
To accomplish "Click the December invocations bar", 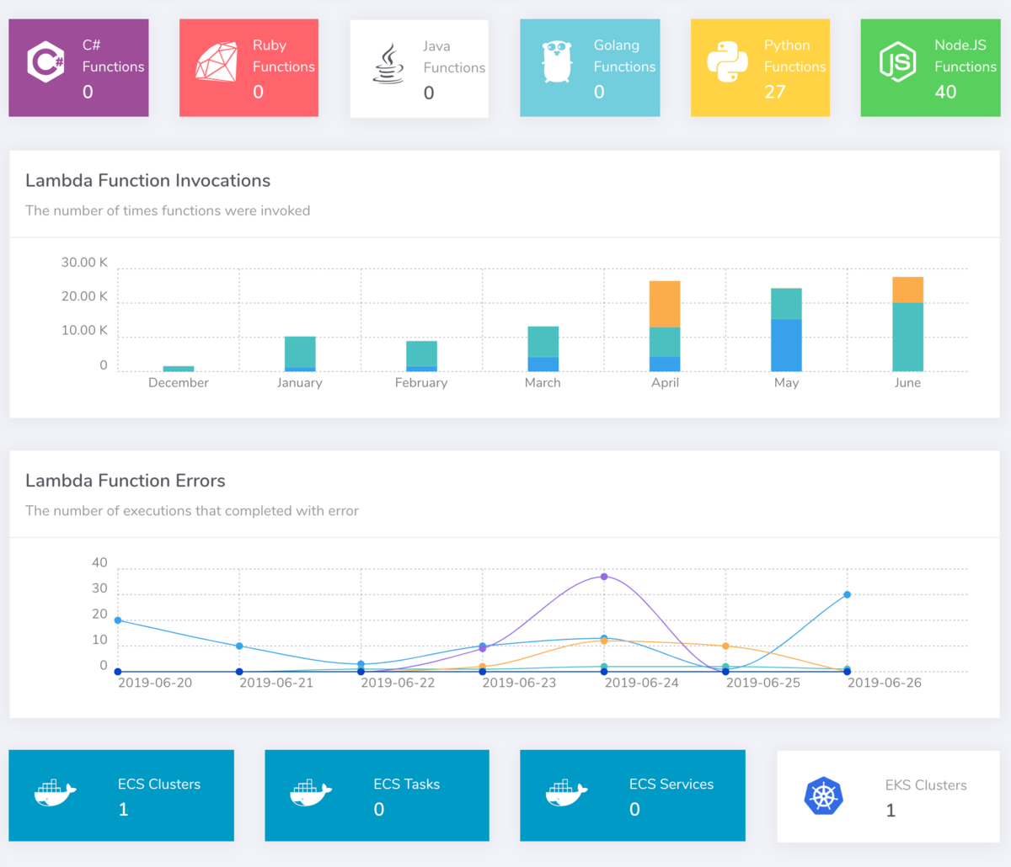I will click(x=179, y=369).
